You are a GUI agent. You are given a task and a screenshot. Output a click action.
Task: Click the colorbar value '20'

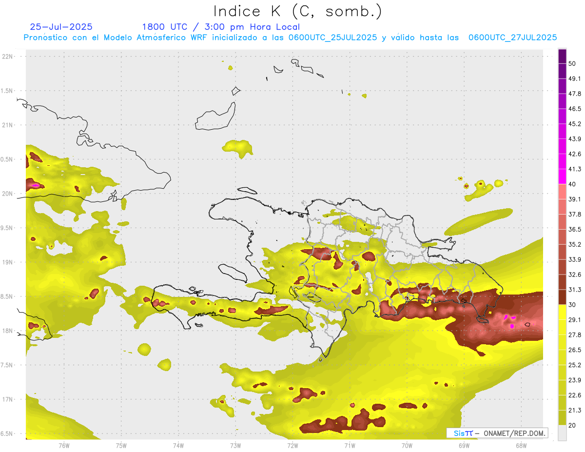click(572, 425)
